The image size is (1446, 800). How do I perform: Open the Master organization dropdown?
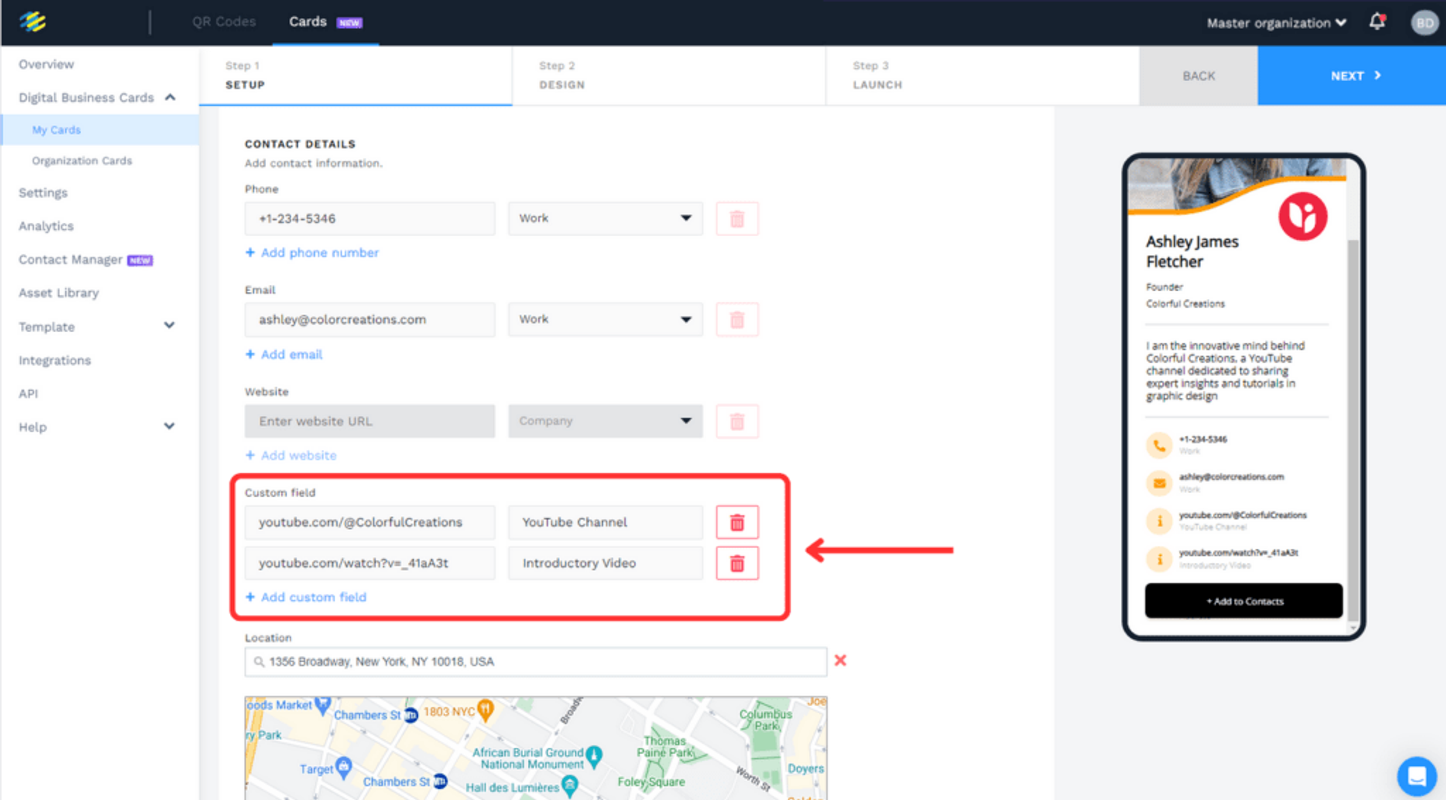click(x=1277, y=23)
